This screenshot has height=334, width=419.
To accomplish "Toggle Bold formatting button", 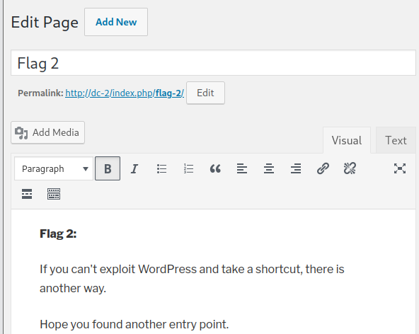I will (108, 168).
